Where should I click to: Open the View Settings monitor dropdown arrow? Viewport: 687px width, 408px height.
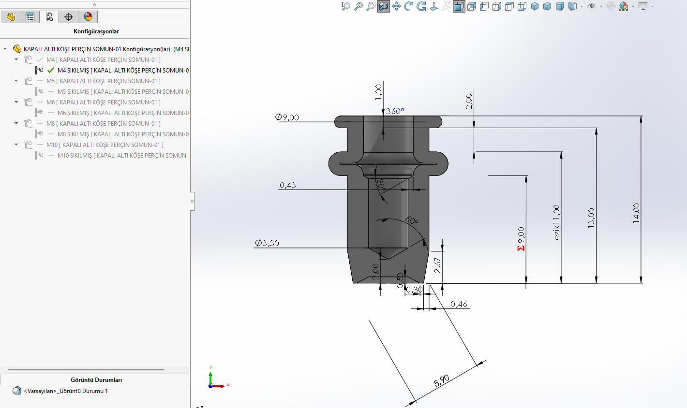(x=652, y=7)
